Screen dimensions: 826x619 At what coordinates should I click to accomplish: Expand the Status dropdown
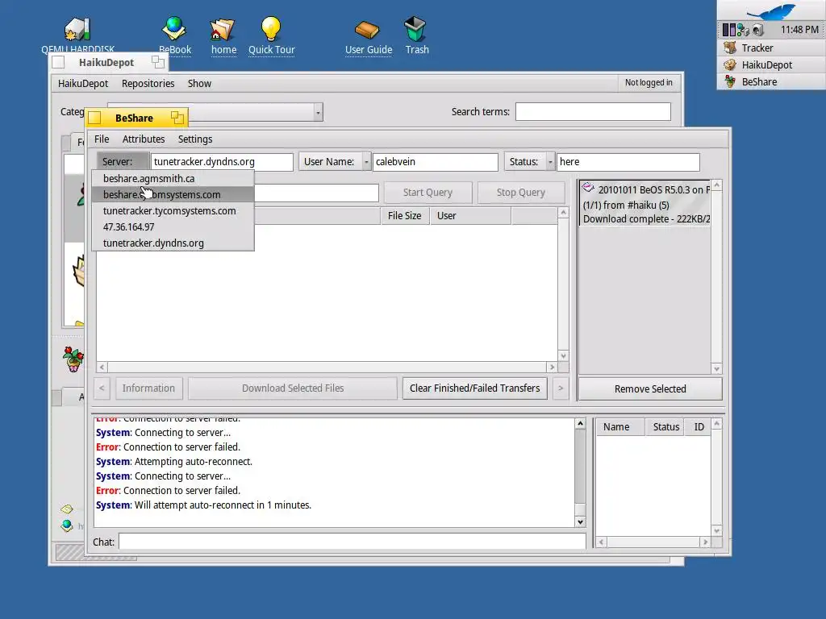tap(529, 161)
